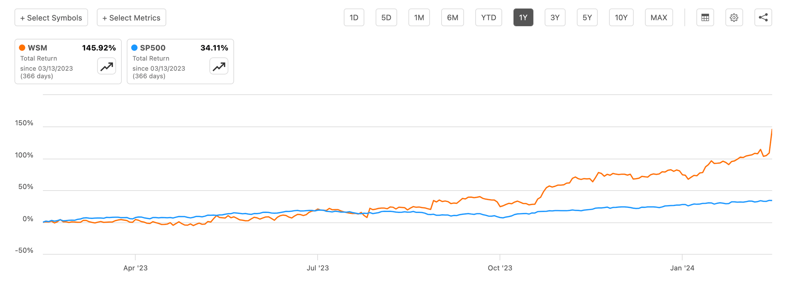Click the blue SP500 color dot
Viewport: 786px width, 289px height.
coord(134,48)
